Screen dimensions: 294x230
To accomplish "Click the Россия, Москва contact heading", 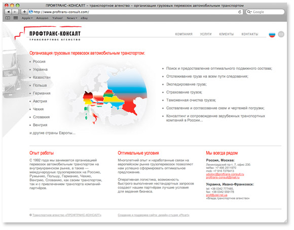I will pos(220,160).
